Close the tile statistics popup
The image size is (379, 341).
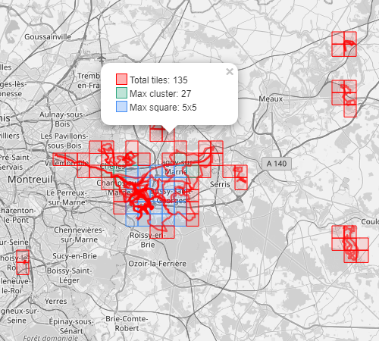click(x=230, y=72)
